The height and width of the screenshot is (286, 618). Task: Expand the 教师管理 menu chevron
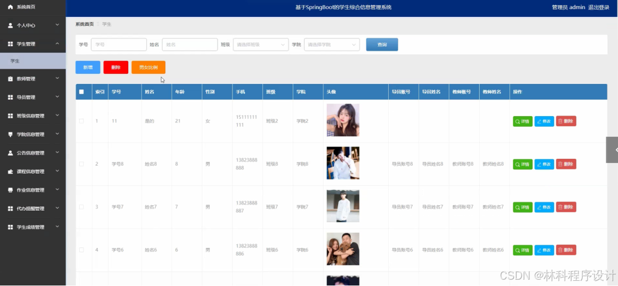tap(57, 79)
